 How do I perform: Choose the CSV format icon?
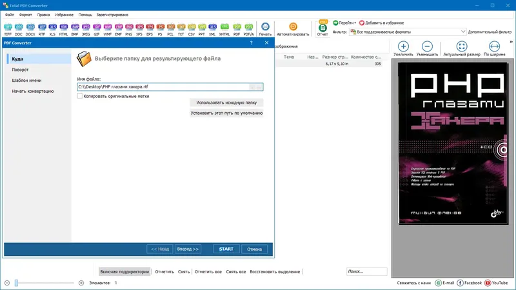192,29
